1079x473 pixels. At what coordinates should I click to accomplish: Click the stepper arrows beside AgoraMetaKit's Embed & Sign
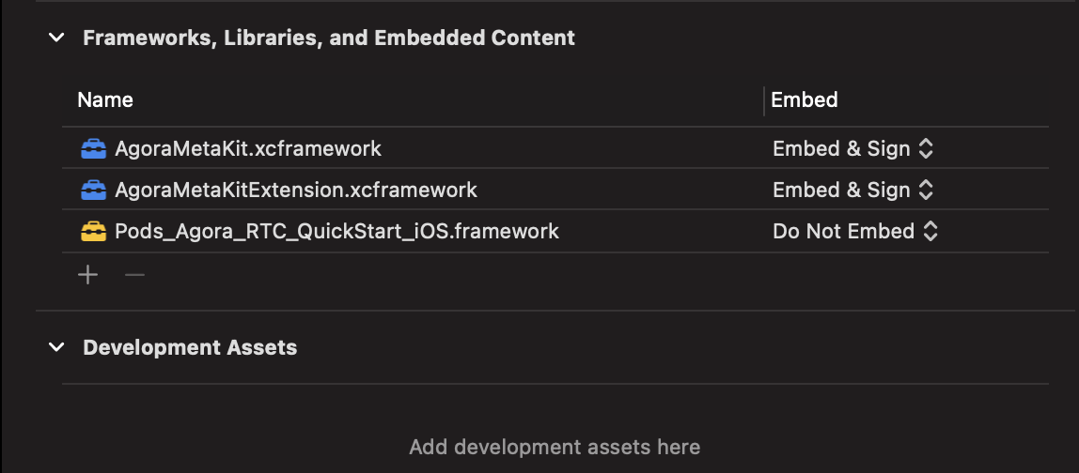pos(926,148)
